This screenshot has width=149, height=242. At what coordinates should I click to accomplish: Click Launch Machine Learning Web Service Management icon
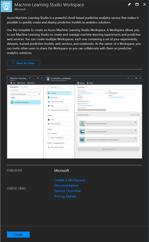[82, 140]
